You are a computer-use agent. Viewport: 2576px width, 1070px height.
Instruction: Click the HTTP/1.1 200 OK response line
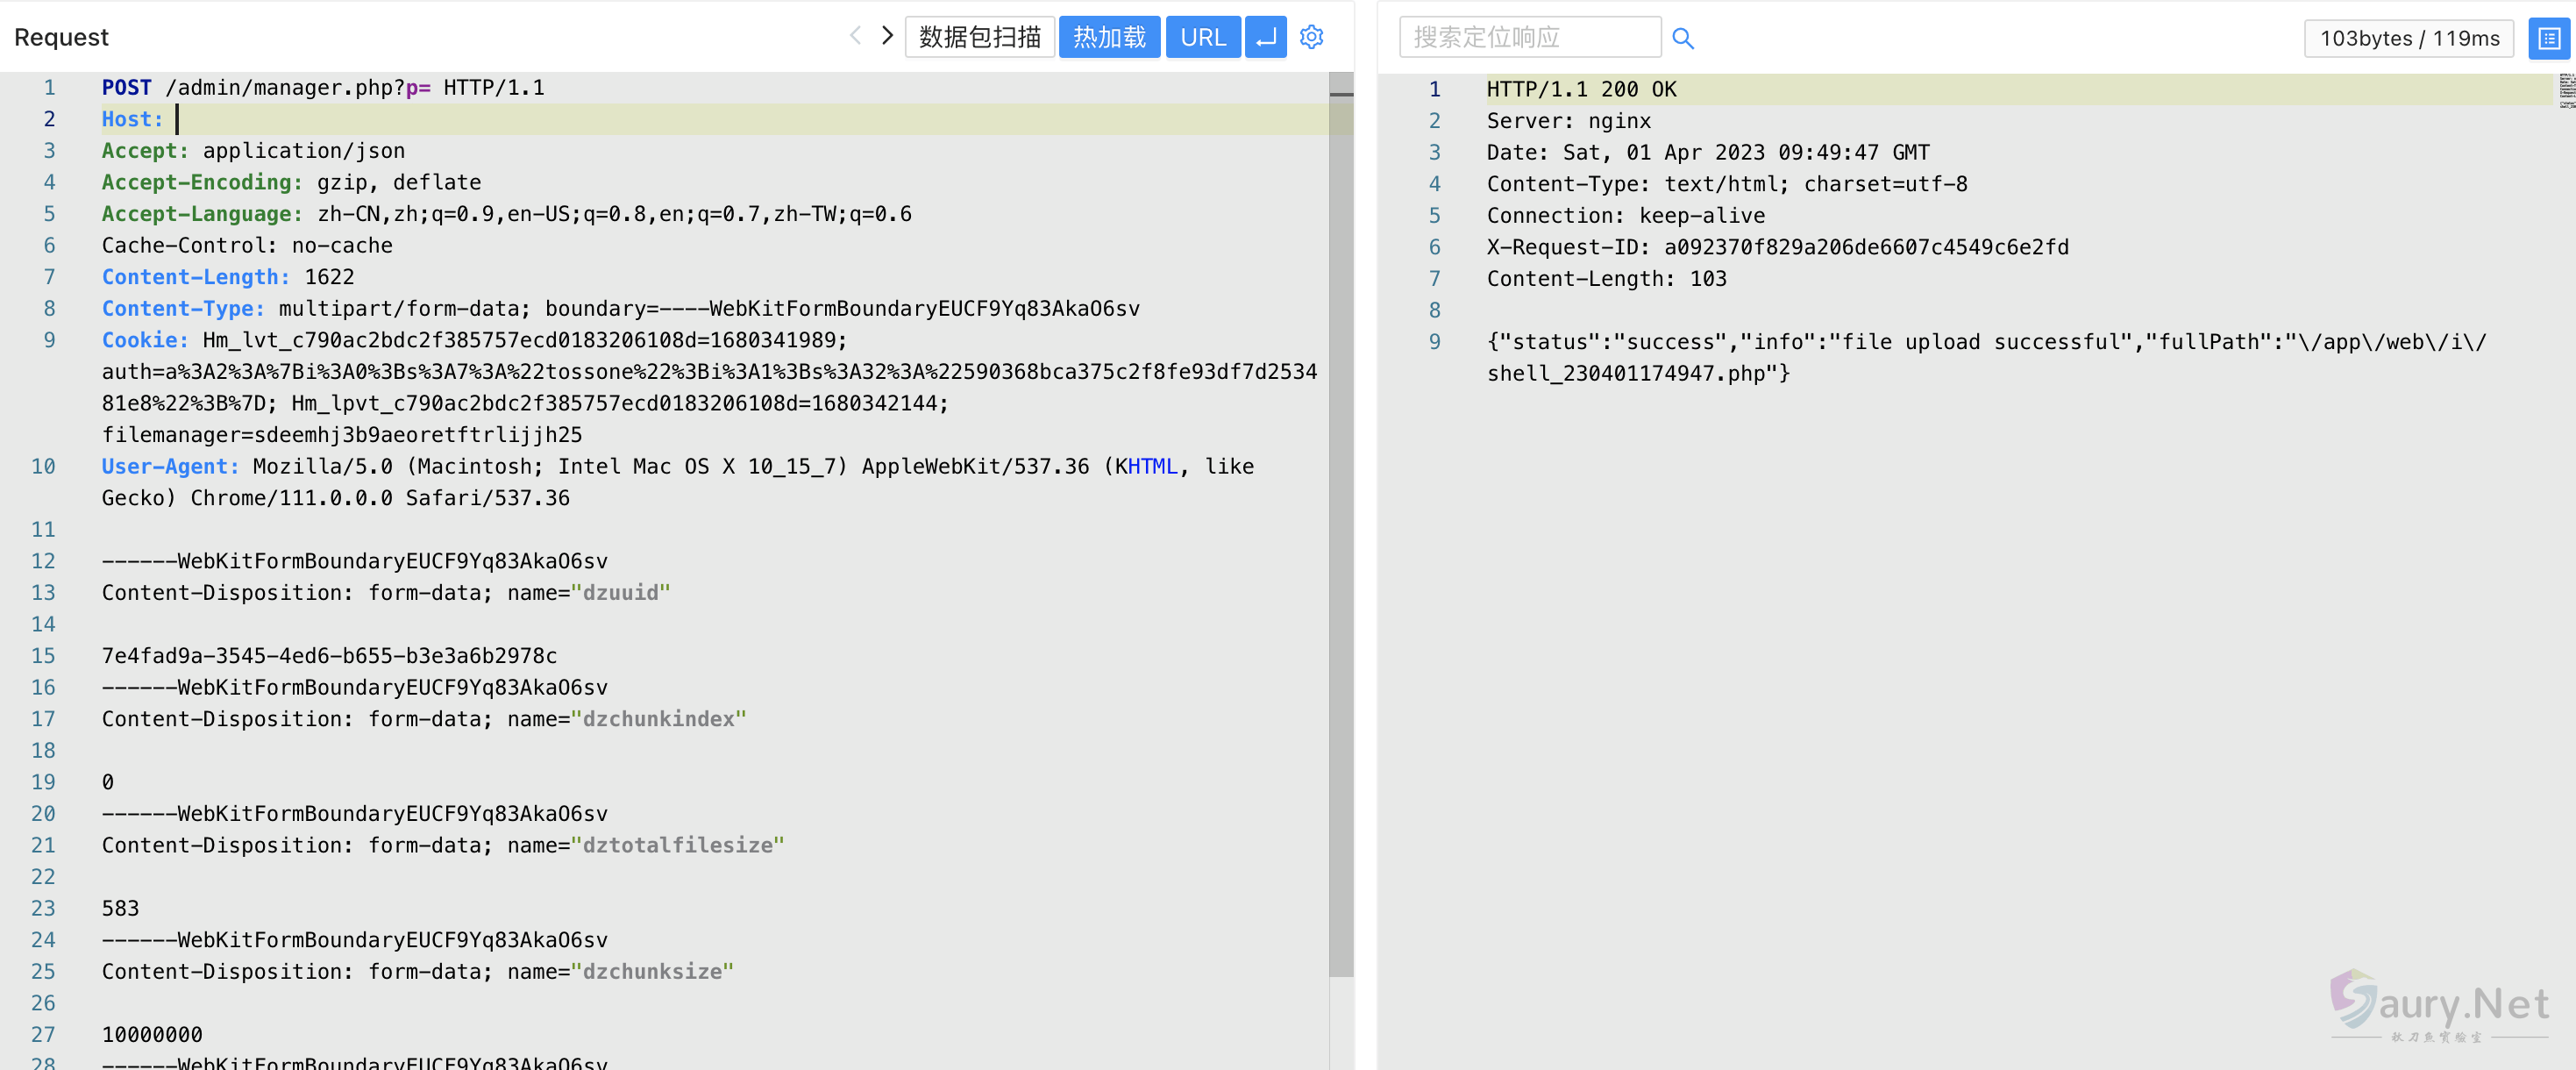coord(1580,89)
